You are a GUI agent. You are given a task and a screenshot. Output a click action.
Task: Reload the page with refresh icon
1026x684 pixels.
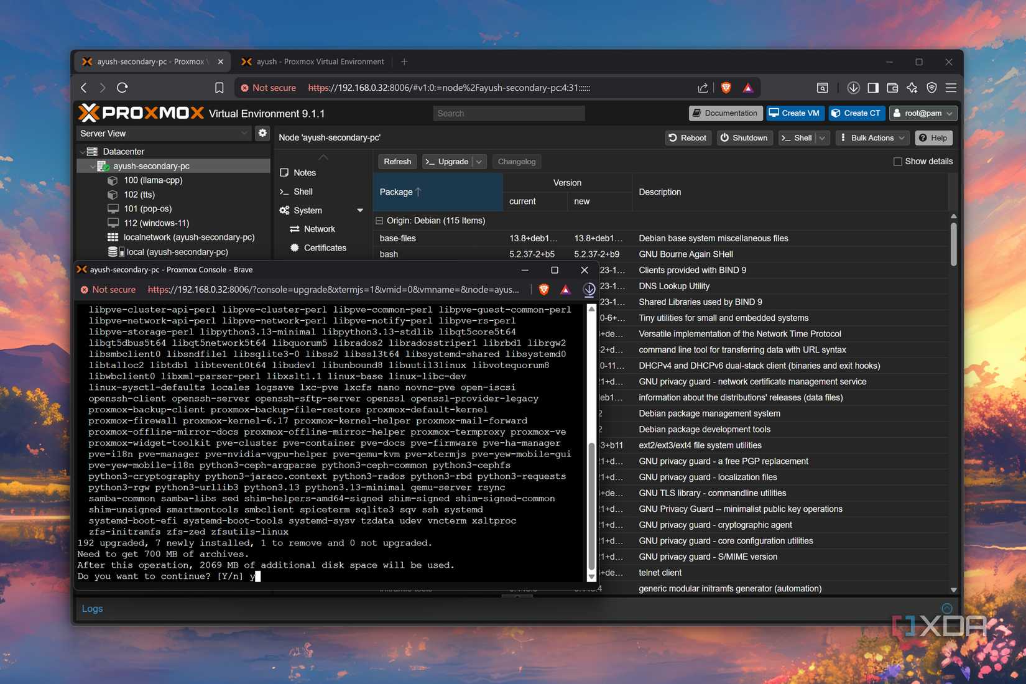click(122, 88)
